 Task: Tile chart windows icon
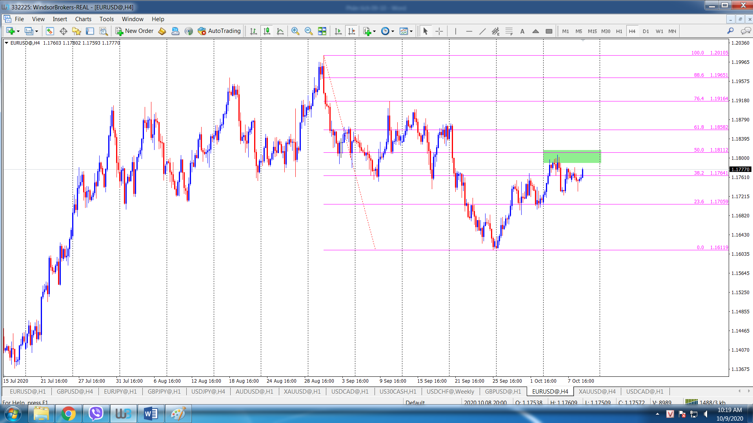322,31
